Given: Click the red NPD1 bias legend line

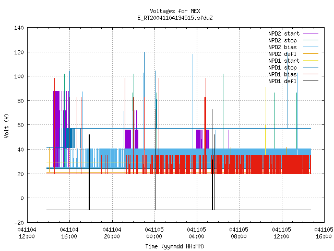Looking at the screenshot, I should click(311, 74).
